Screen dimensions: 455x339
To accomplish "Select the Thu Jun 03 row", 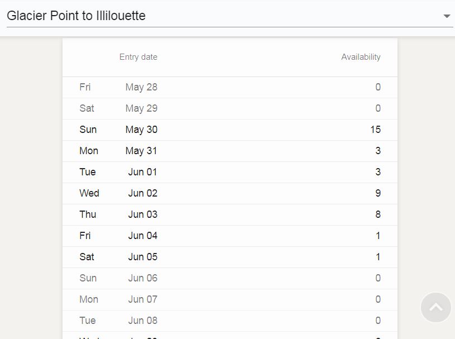I will [230, 214].
